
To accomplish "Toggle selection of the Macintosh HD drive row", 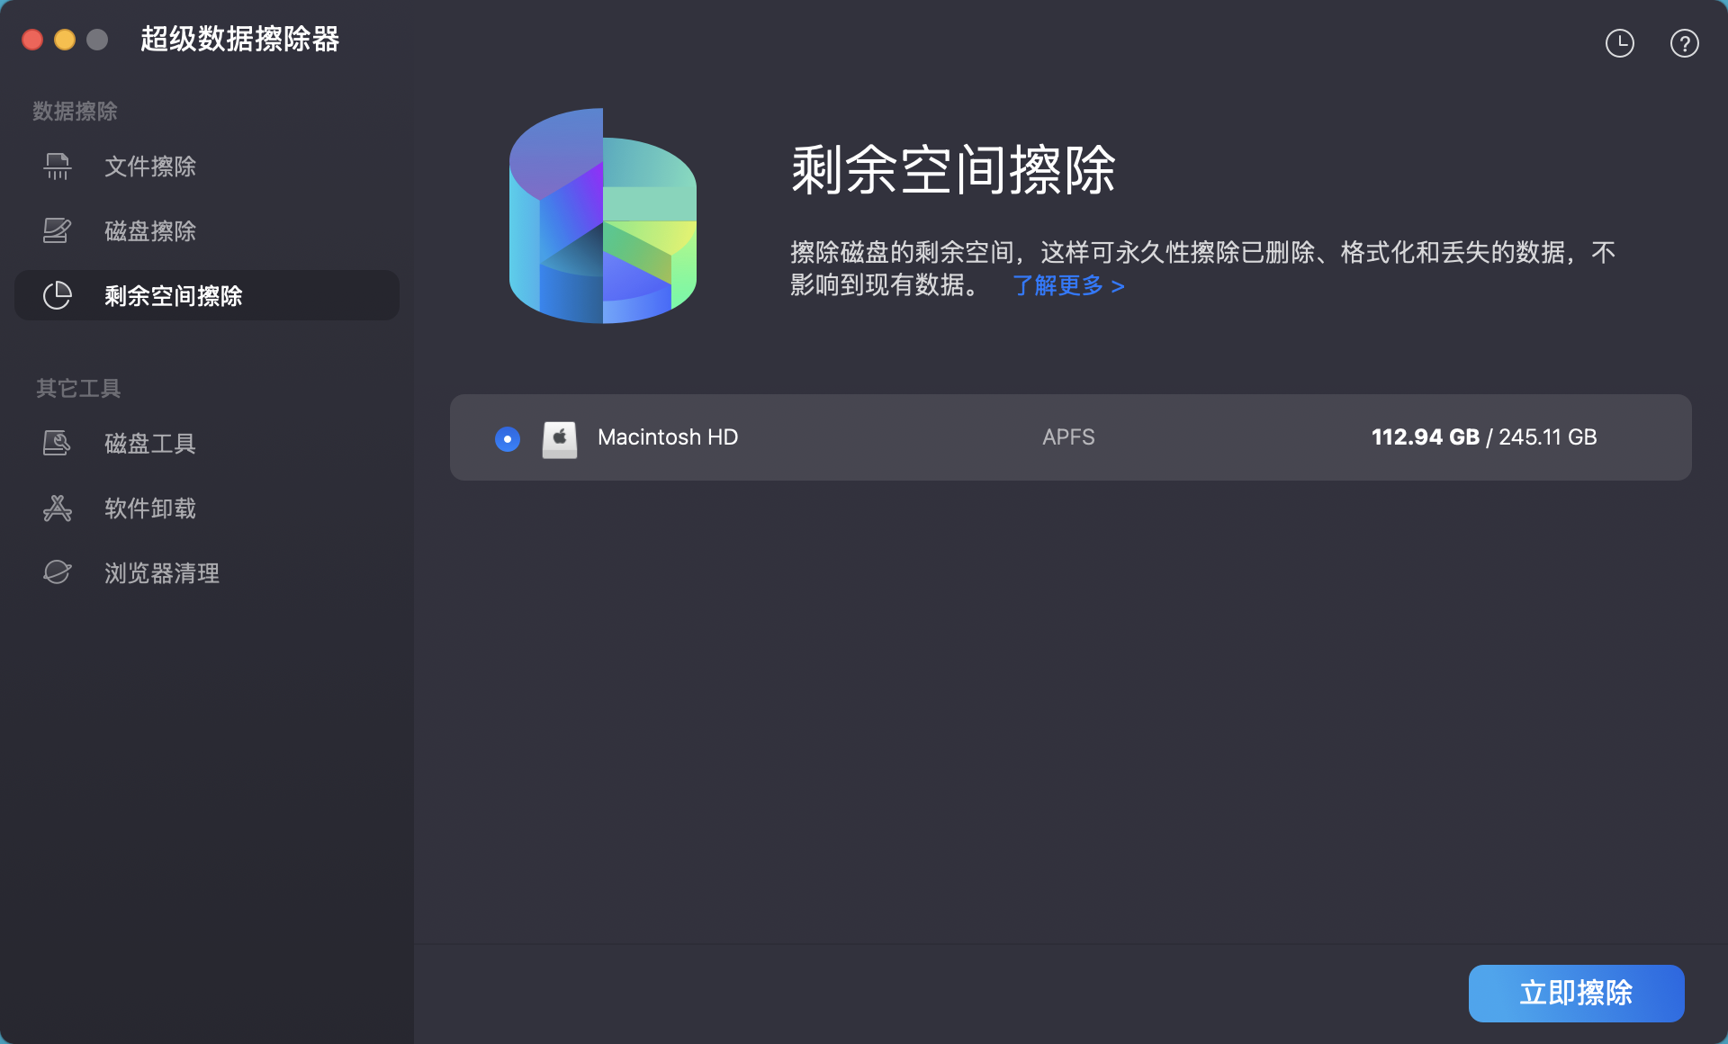I will (x=900, y=437).
